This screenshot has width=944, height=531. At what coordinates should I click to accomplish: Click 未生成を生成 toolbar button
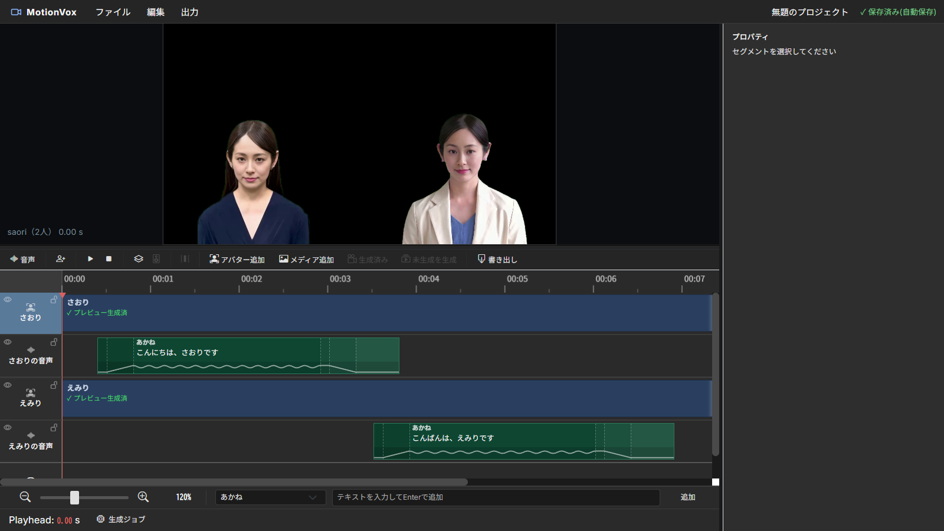429,259
